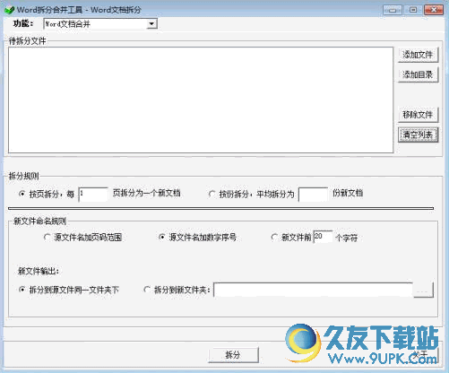Click the 添加目录 button
The height and width of the screenshot is (373, 449).
click(418, 74)
